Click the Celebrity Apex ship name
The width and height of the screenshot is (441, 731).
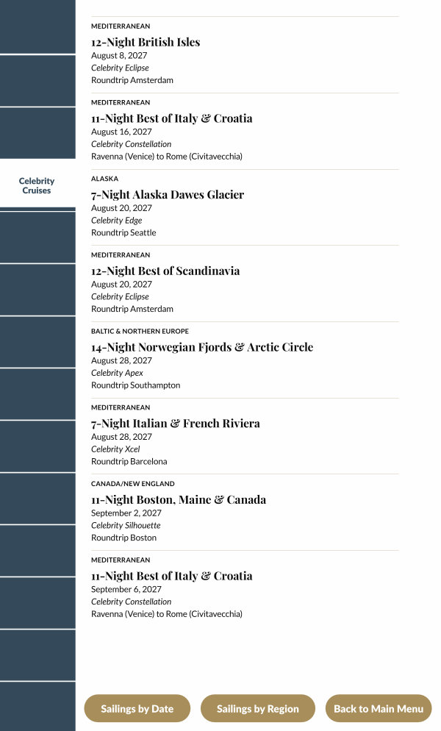(118, 373)
